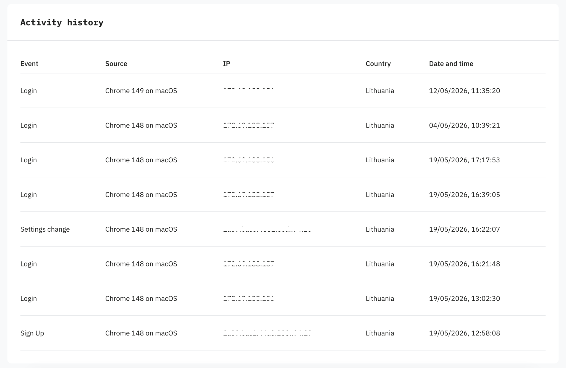Select the "19/05/2026, 12:58:08" date cell
The width and height of the screenshot is (566, 368).
click(x=465, y=333)
